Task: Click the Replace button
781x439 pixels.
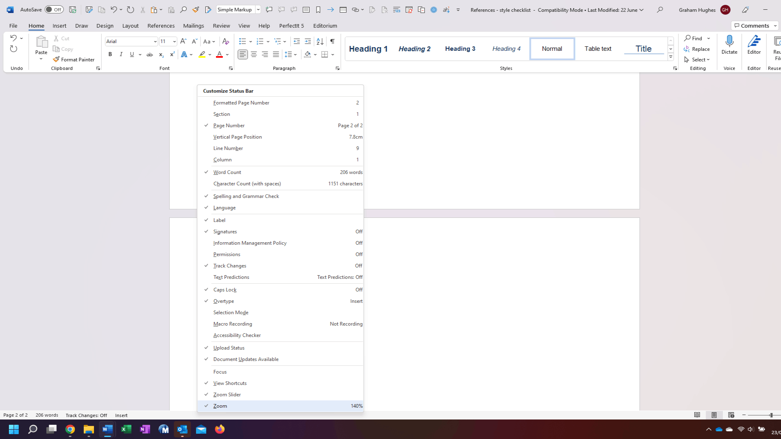Action: [697, 49]
